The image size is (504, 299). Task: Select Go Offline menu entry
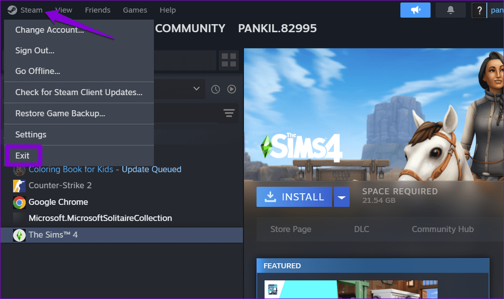[79, 71]
